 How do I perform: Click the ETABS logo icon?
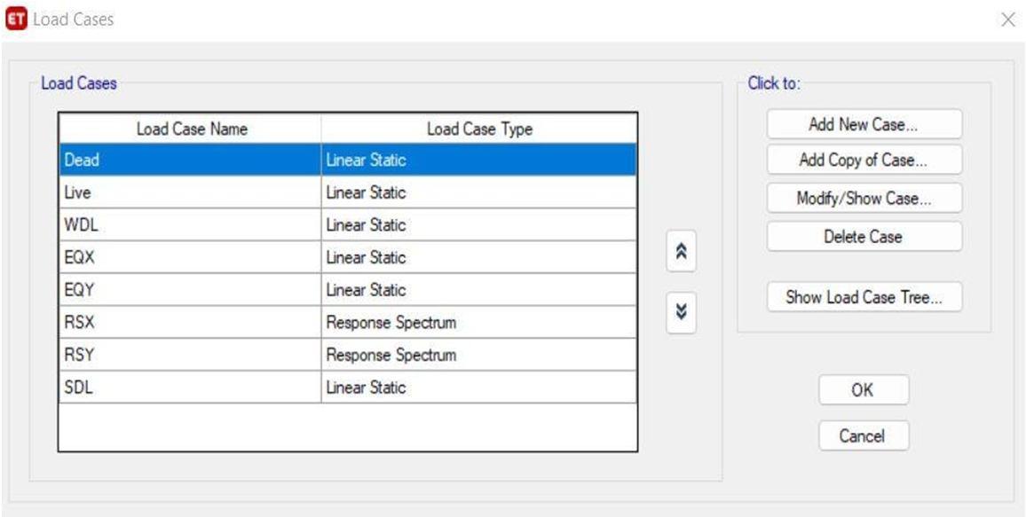click(x=16, y=19)
